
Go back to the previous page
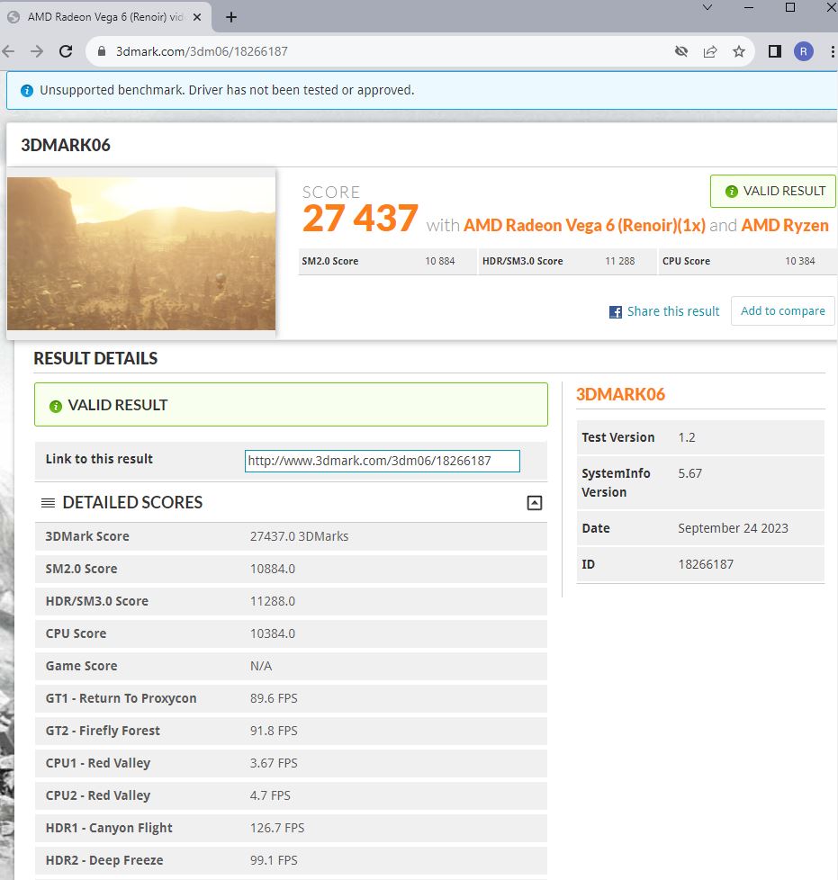click(8, 51)
